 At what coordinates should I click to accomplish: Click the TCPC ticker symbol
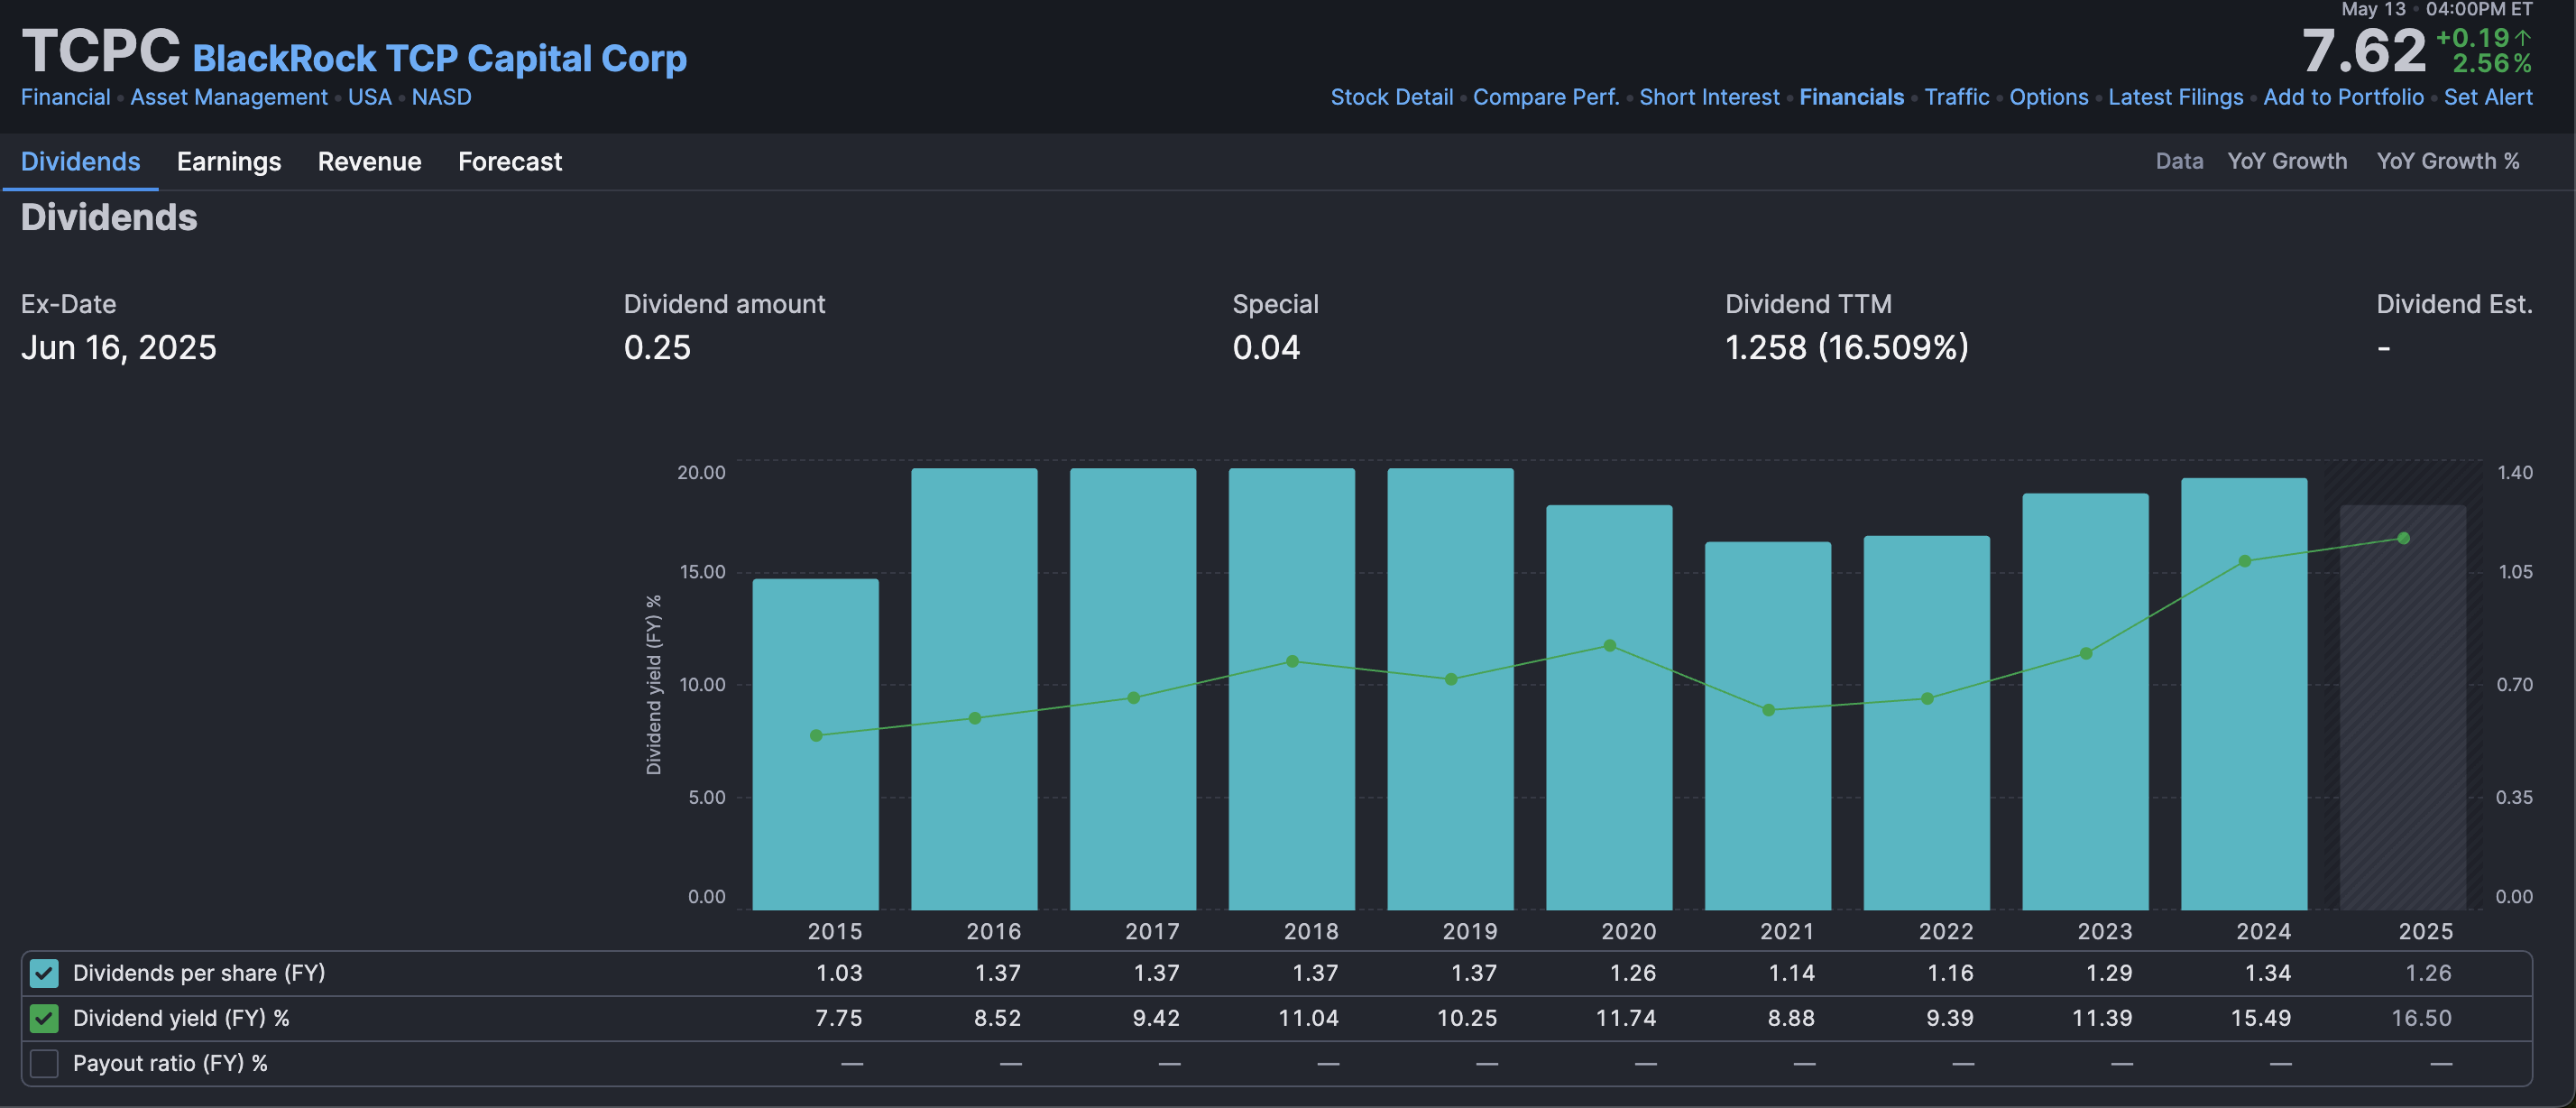pyautogui.click(x=100, y=50)
